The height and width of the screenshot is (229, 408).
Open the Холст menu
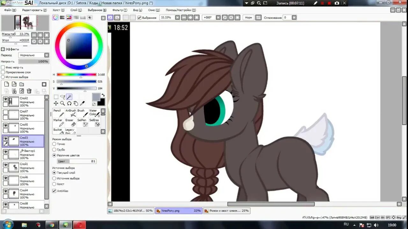pos(58,10)
